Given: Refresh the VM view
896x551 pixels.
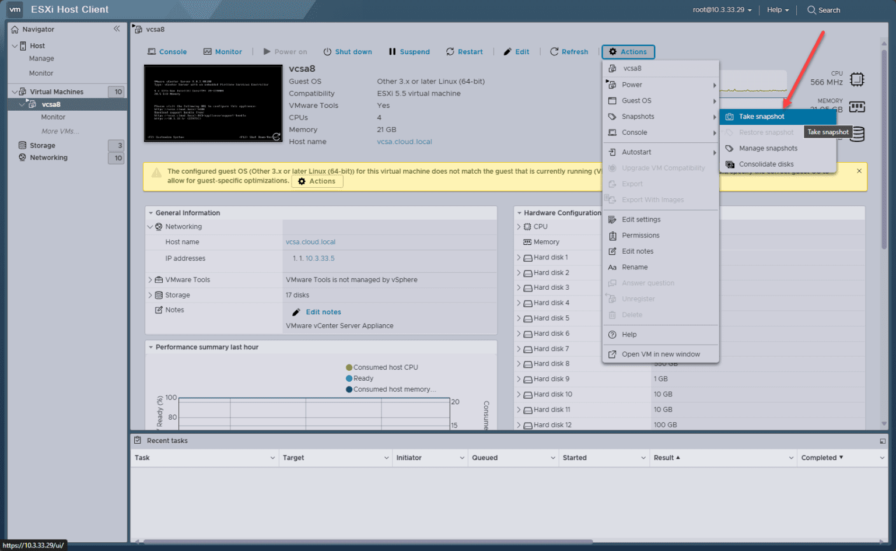Looking at the screenshot, I should tap(569, 51).
